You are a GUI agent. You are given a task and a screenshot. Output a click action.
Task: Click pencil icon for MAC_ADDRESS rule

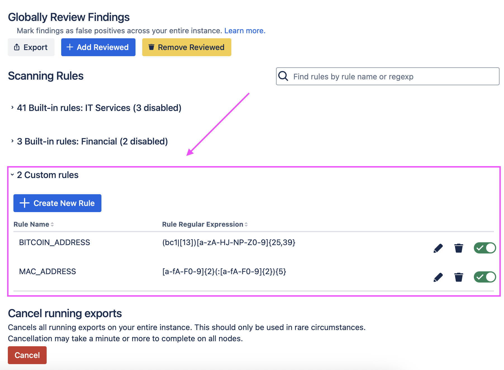438,277
